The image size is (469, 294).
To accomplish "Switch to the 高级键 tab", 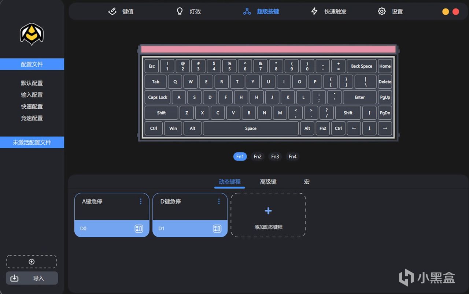I will pyautogui.click(x=268, y=182).
